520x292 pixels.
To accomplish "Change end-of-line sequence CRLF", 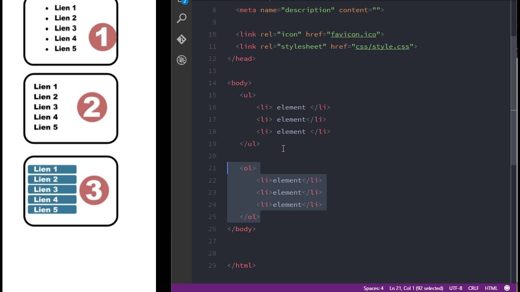I will 473,288.
